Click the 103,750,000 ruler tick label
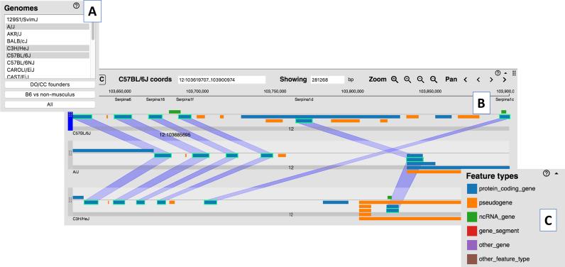The width and height of the screenshot is (565, 267). (x=275, y=92)
